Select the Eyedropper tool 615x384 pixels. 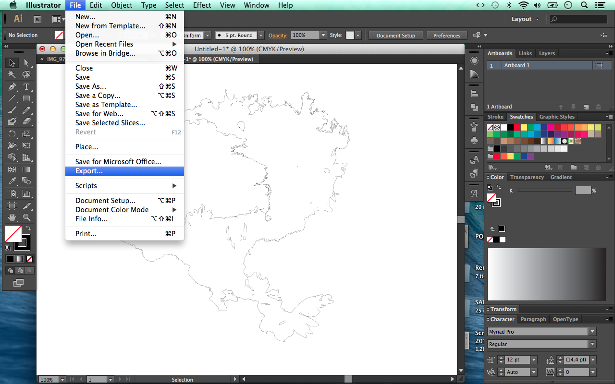coord(12,181)
